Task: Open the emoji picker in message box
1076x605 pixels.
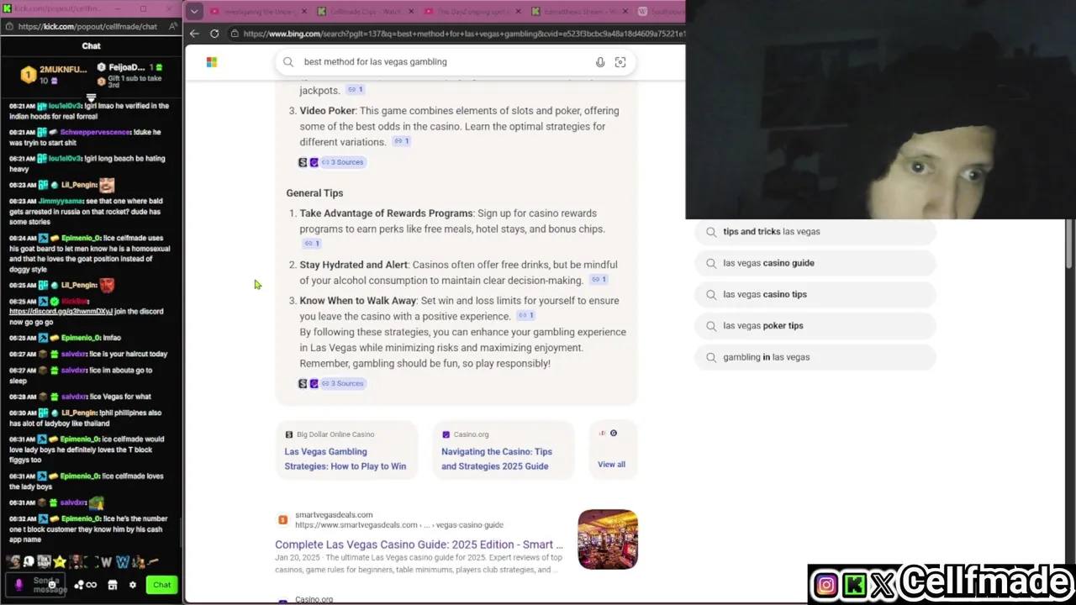Action: click(52, 585)
